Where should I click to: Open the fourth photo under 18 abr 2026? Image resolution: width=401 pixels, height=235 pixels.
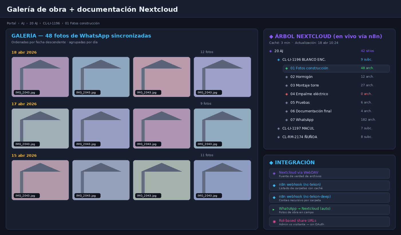pyautogui.click(x=222, y=77)
